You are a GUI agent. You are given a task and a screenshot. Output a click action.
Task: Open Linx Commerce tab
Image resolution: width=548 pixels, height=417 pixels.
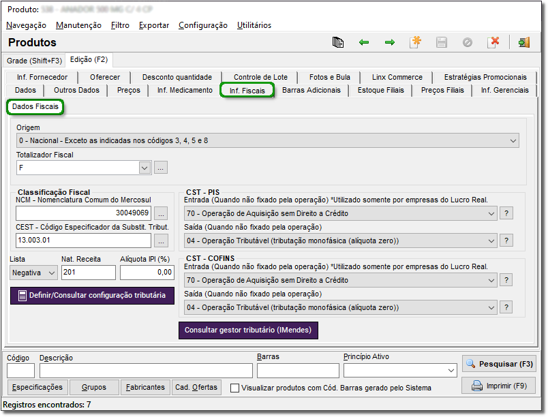397,77
